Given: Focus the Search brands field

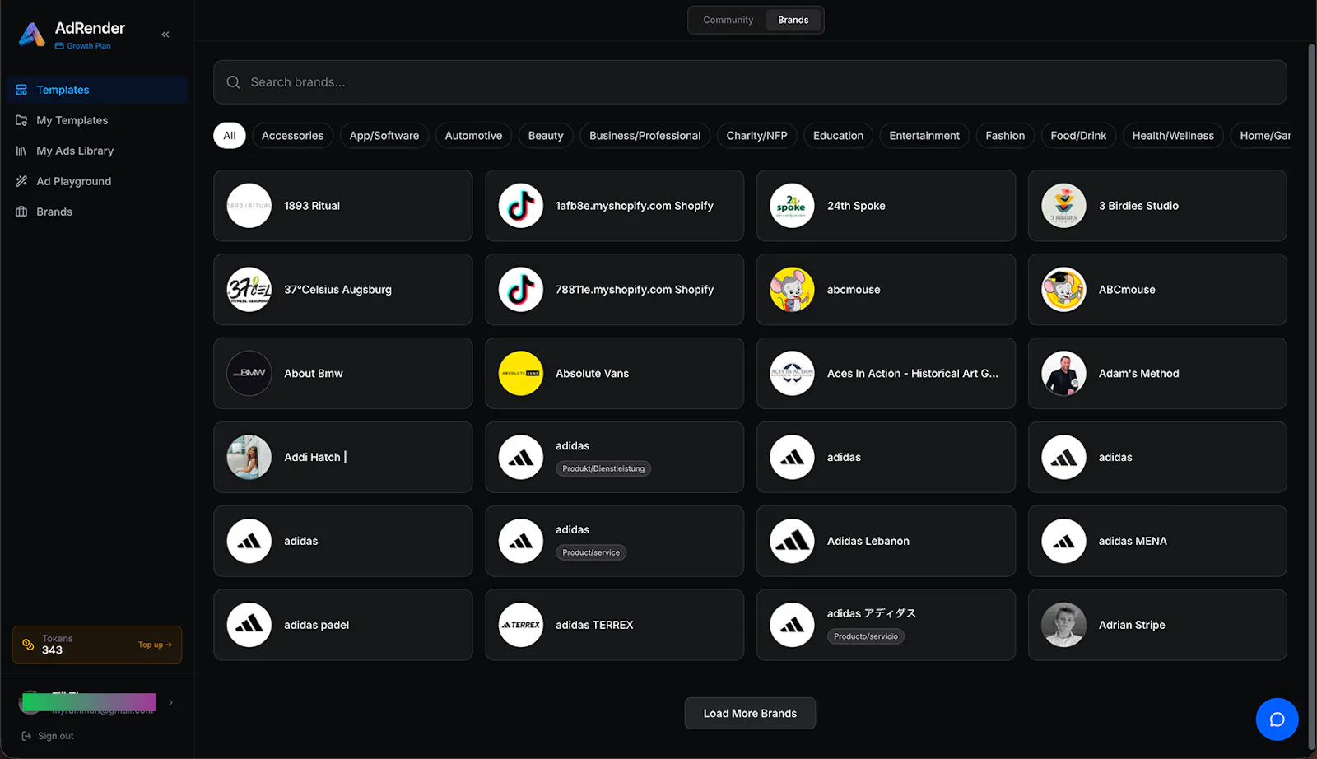Looking at the screenshot, I should point(750,82).
